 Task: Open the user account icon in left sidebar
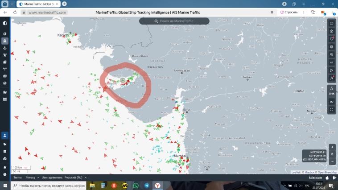[5, 136]
